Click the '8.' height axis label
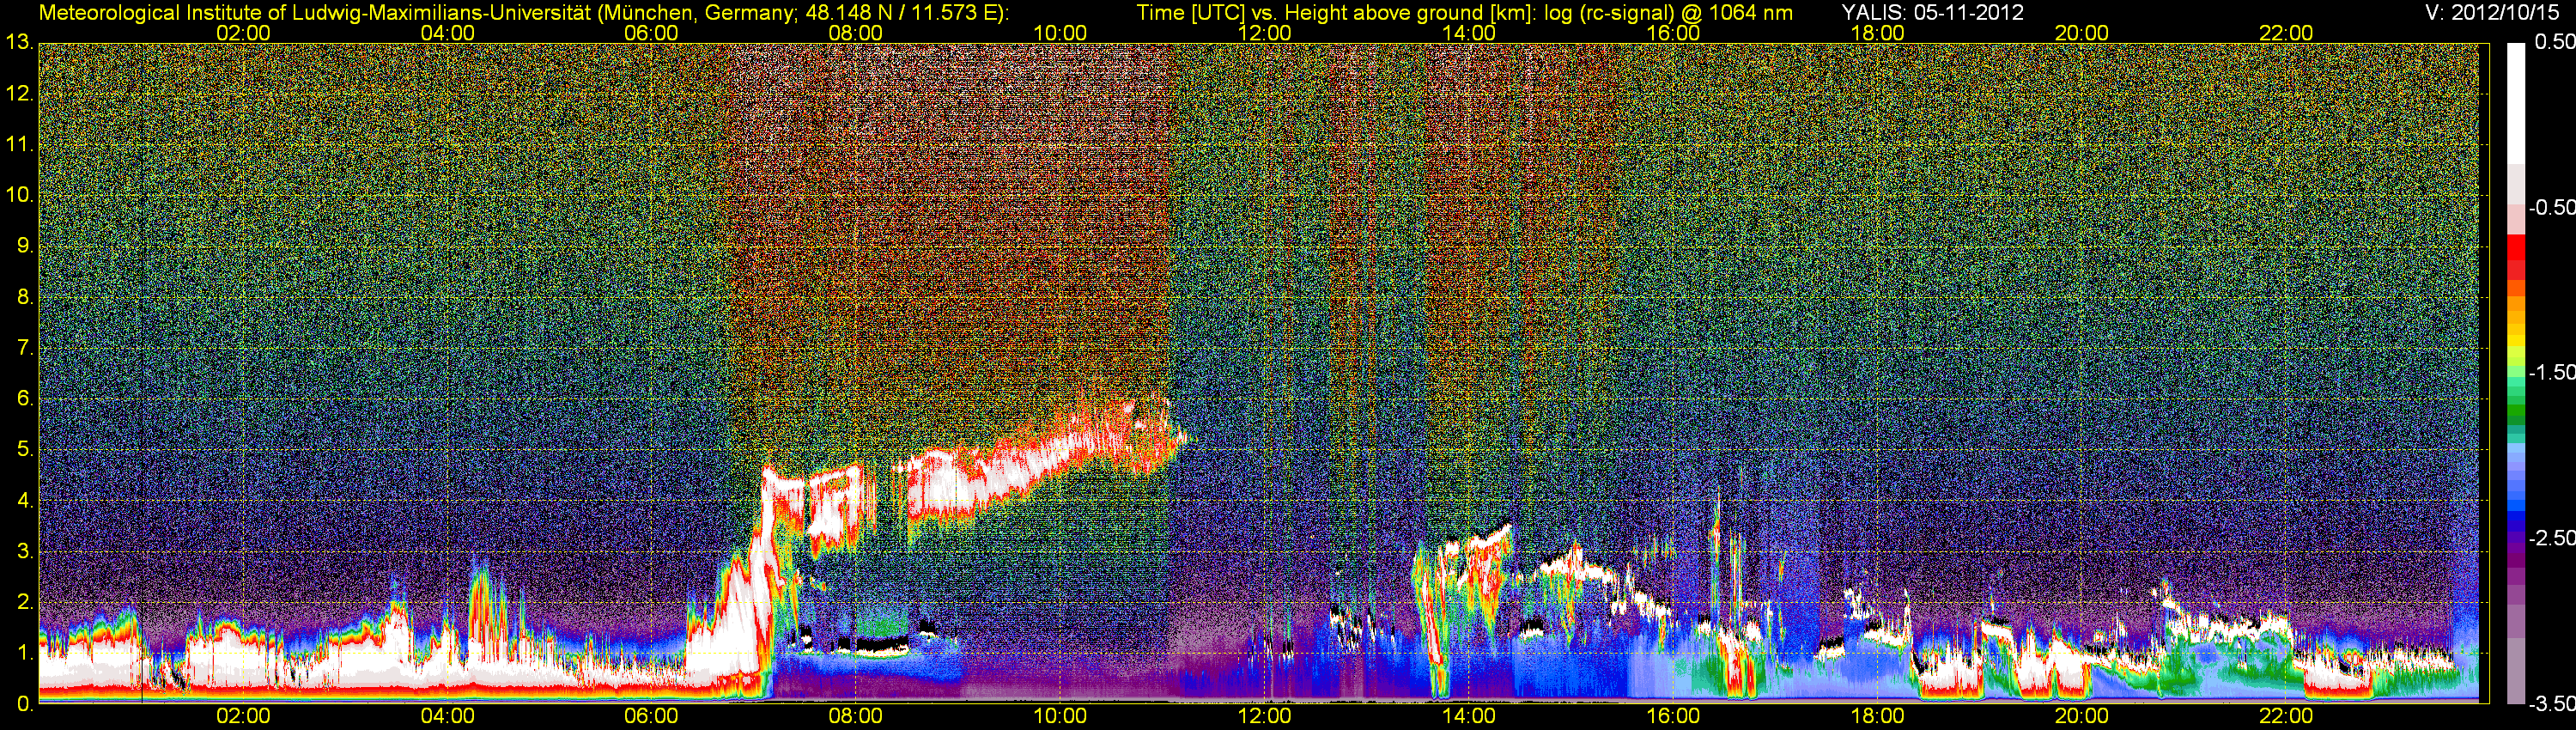 point(25,297)
